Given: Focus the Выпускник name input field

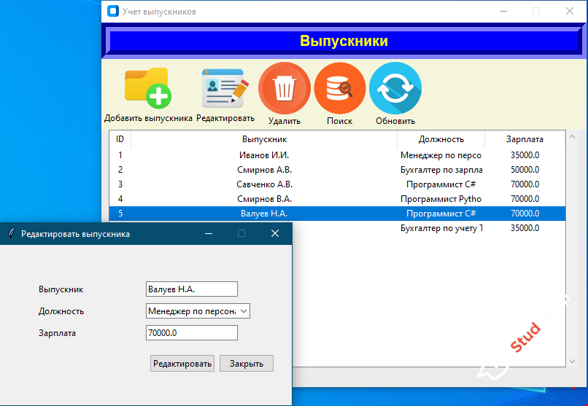Looking at the screenshot, I should pos(192,289).
